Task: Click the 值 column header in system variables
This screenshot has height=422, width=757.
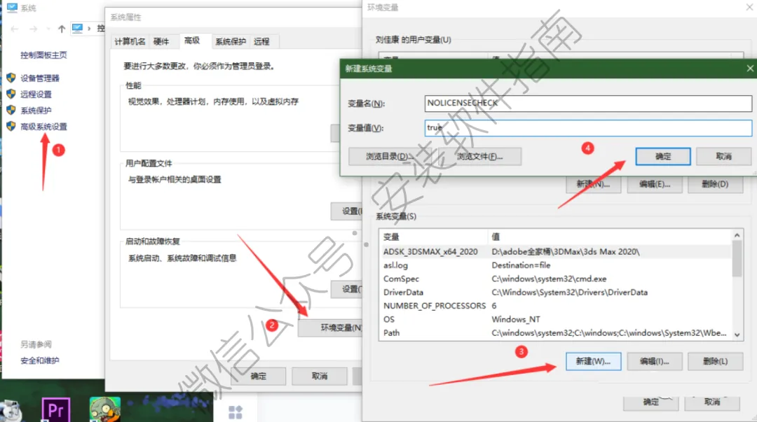Action: [610, 237]
